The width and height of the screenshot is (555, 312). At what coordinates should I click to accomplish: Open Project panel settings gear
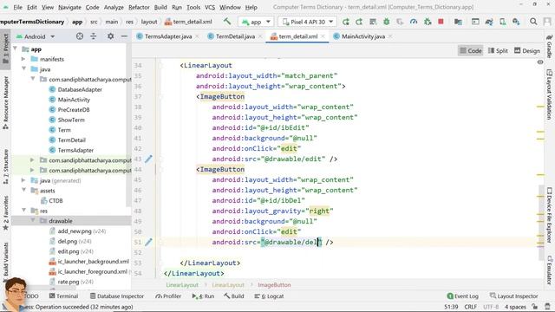click(110, 36)
